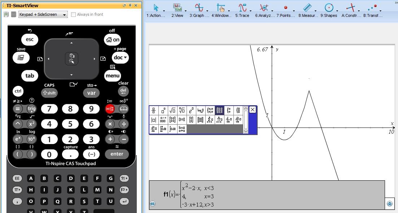Insert the m-by-n matrix template

tap(201, 120)
